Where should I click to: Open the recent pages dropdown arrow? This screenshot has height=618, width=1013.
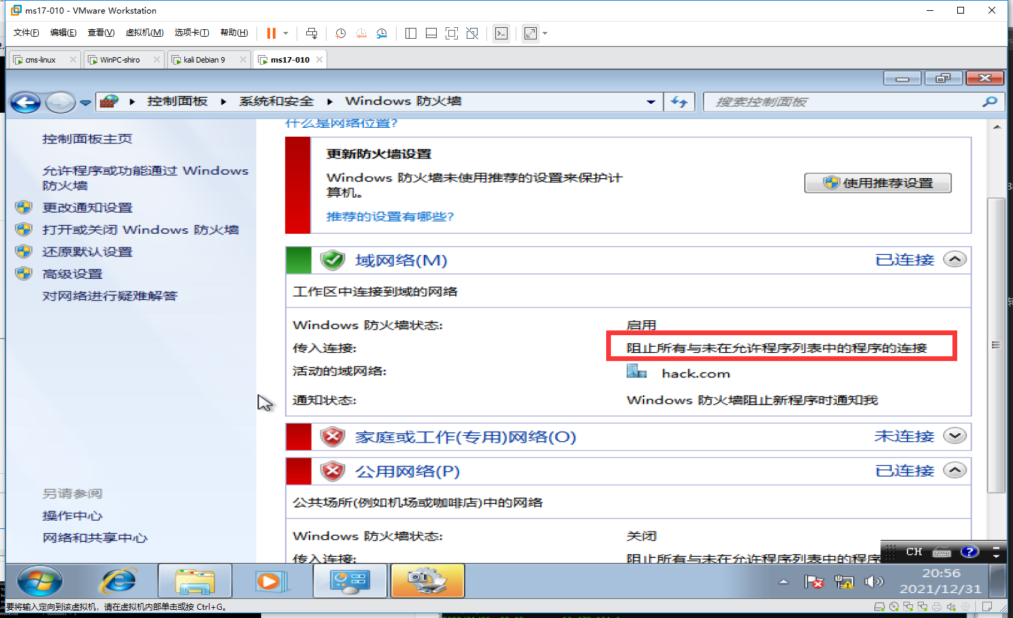[85, 103]
